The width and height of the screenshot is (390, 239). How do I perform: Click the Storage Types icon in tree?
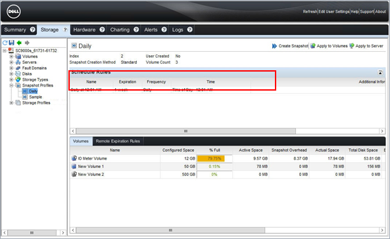[18, 79]
